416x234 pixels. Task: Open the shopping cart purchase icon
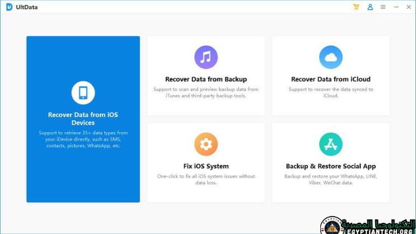(x=356, y=7)
